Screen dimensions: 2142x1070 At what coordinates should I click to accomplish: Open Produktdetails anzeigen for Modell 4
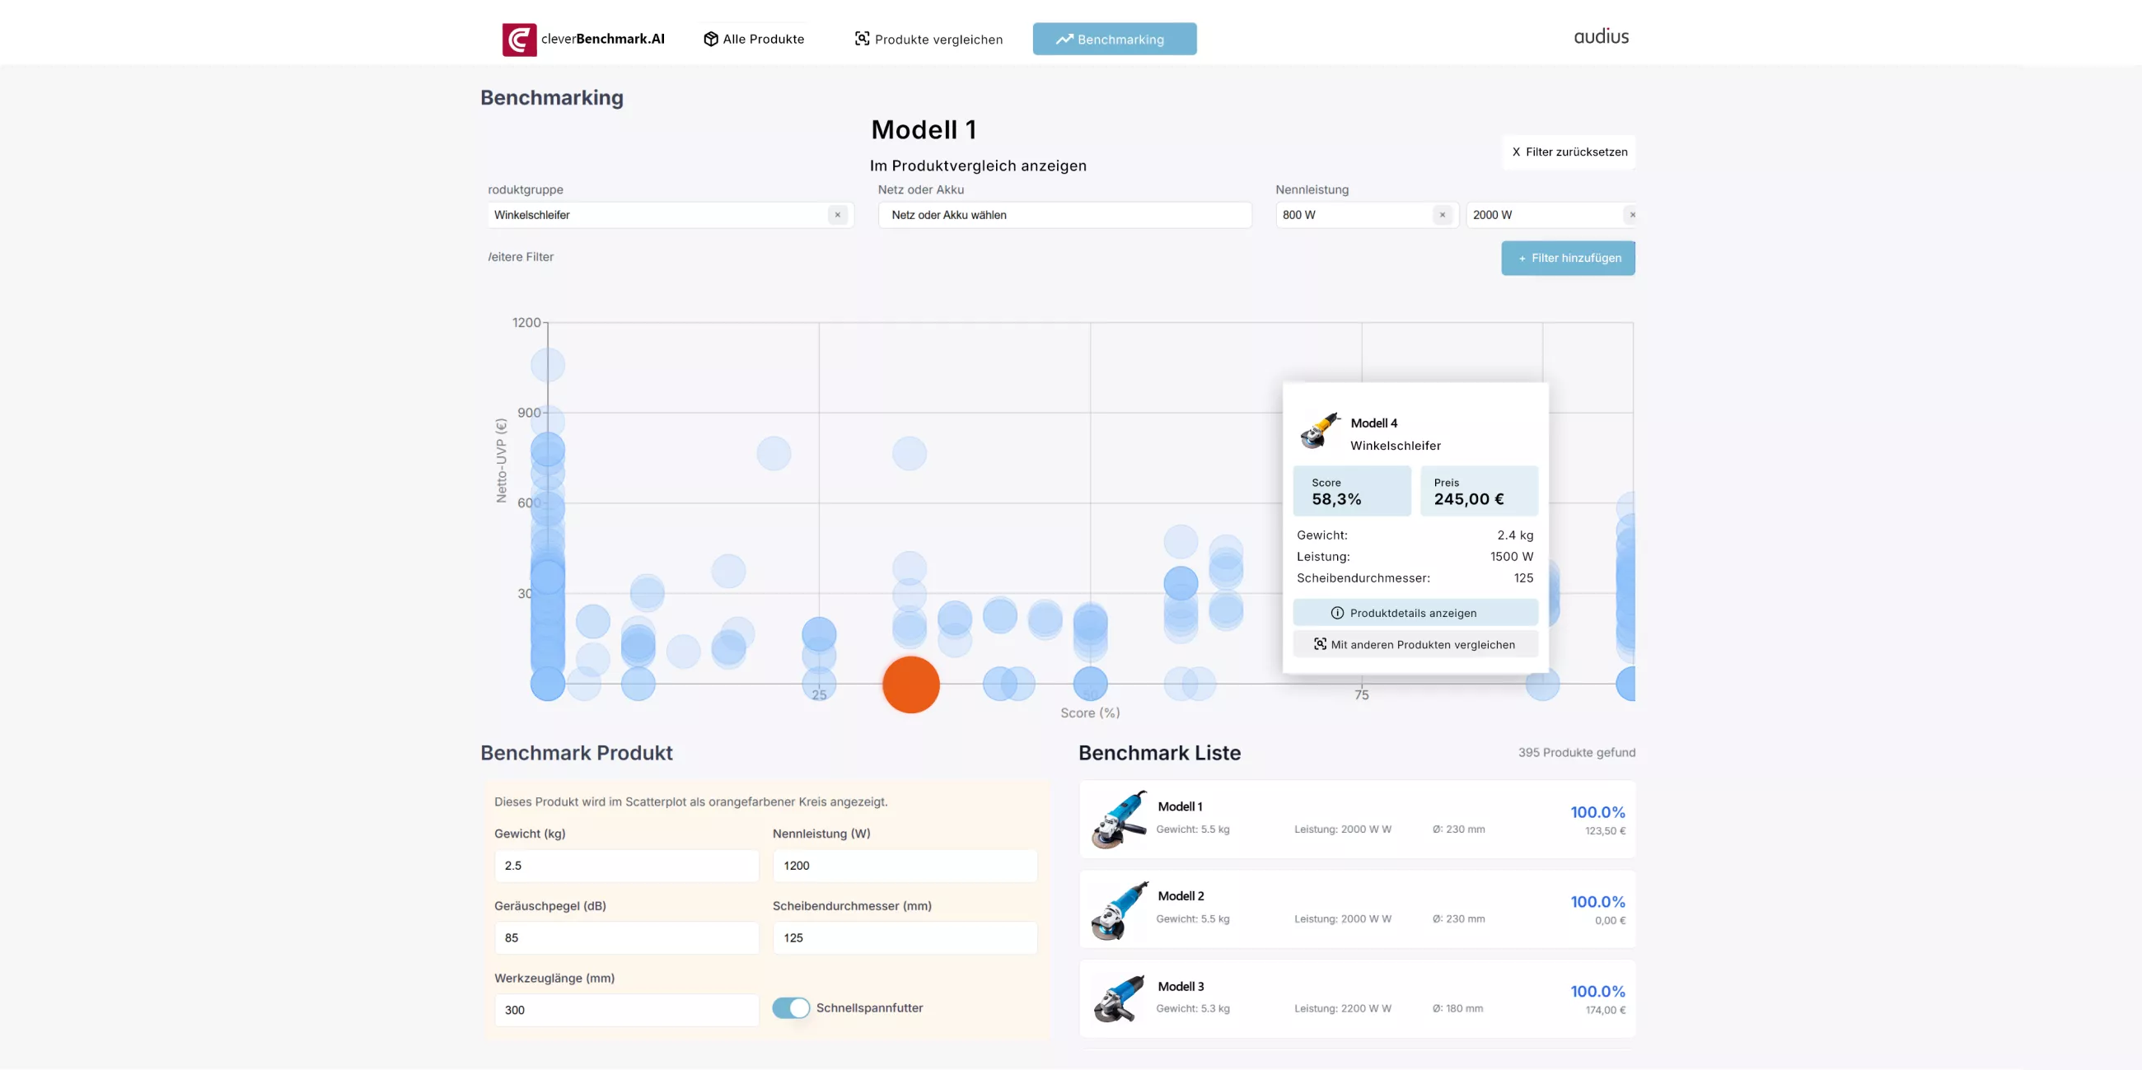coord(1415,613)
